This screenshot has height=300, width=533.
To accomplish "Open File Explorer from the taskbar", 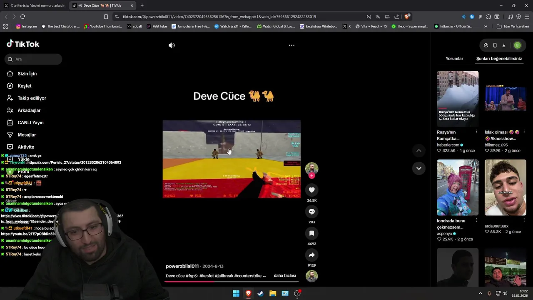I will [273, 293].
